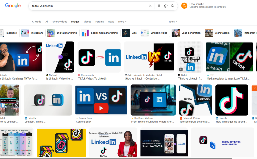
Task: Select the 'Lead generation' related search chip
Action: coord(187,33)
